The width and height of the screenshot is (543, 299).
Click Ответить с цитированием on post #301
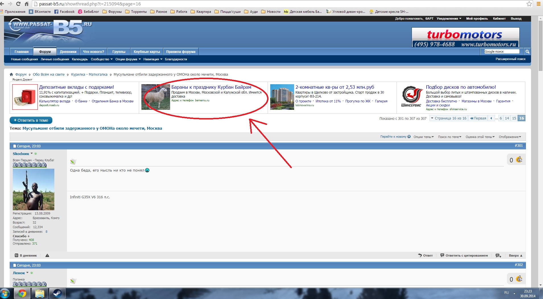pos(464,255)
